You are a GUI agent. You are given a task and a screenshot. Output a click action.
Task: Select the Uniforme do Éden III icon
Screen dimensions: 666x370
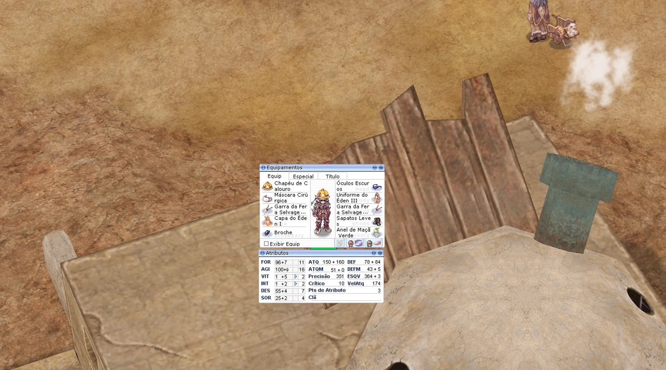point(377,198)
